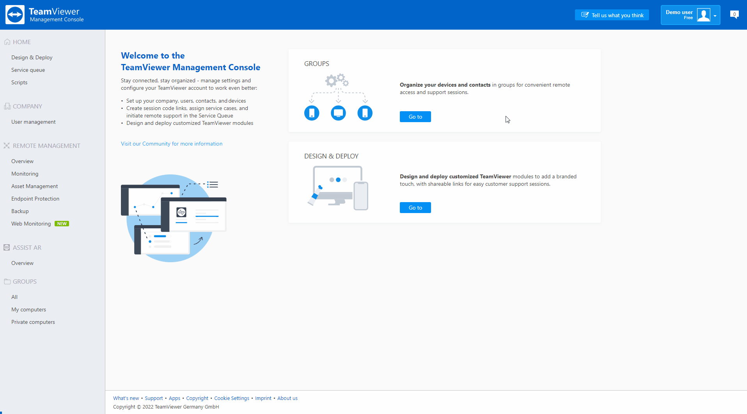The image size is (747, 414).
Task: Open User management under COMPANY
Action: click(33, 121)
